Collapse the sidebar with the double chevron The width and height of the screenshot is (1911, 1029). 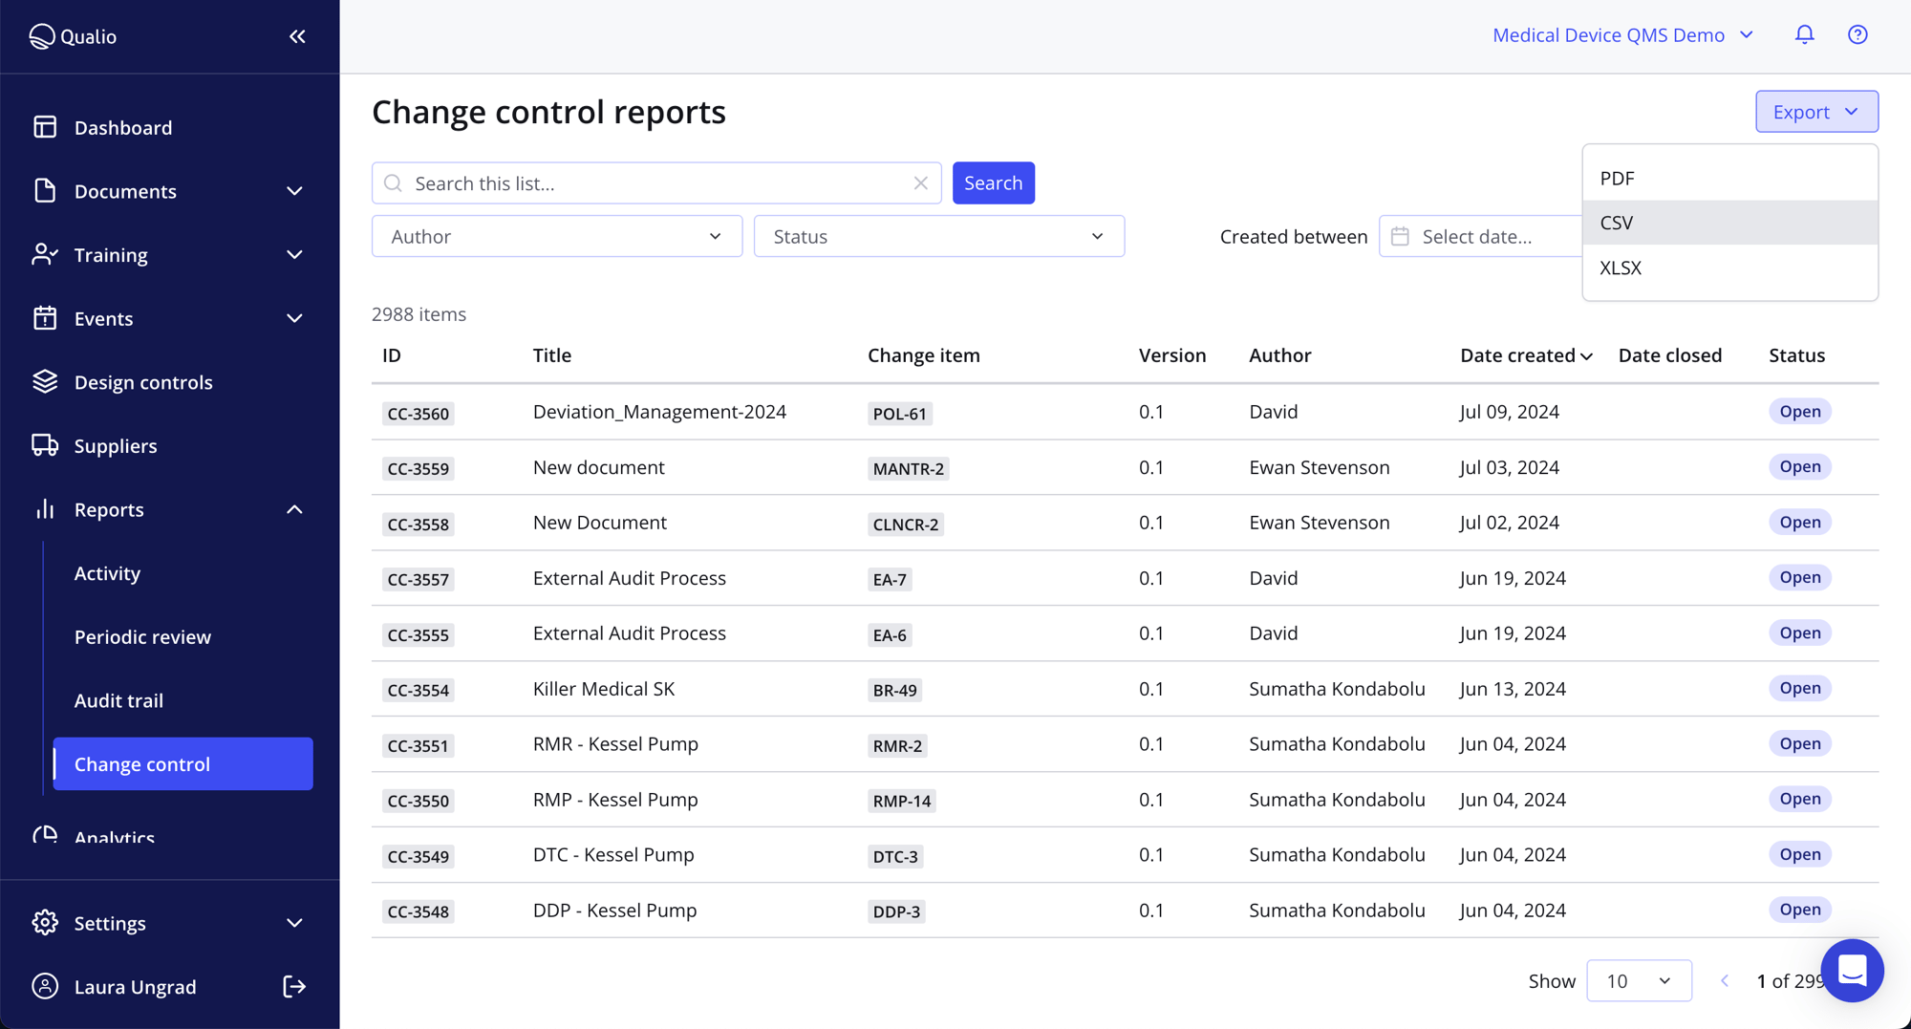pyautogui.click(x=296, y=36)
